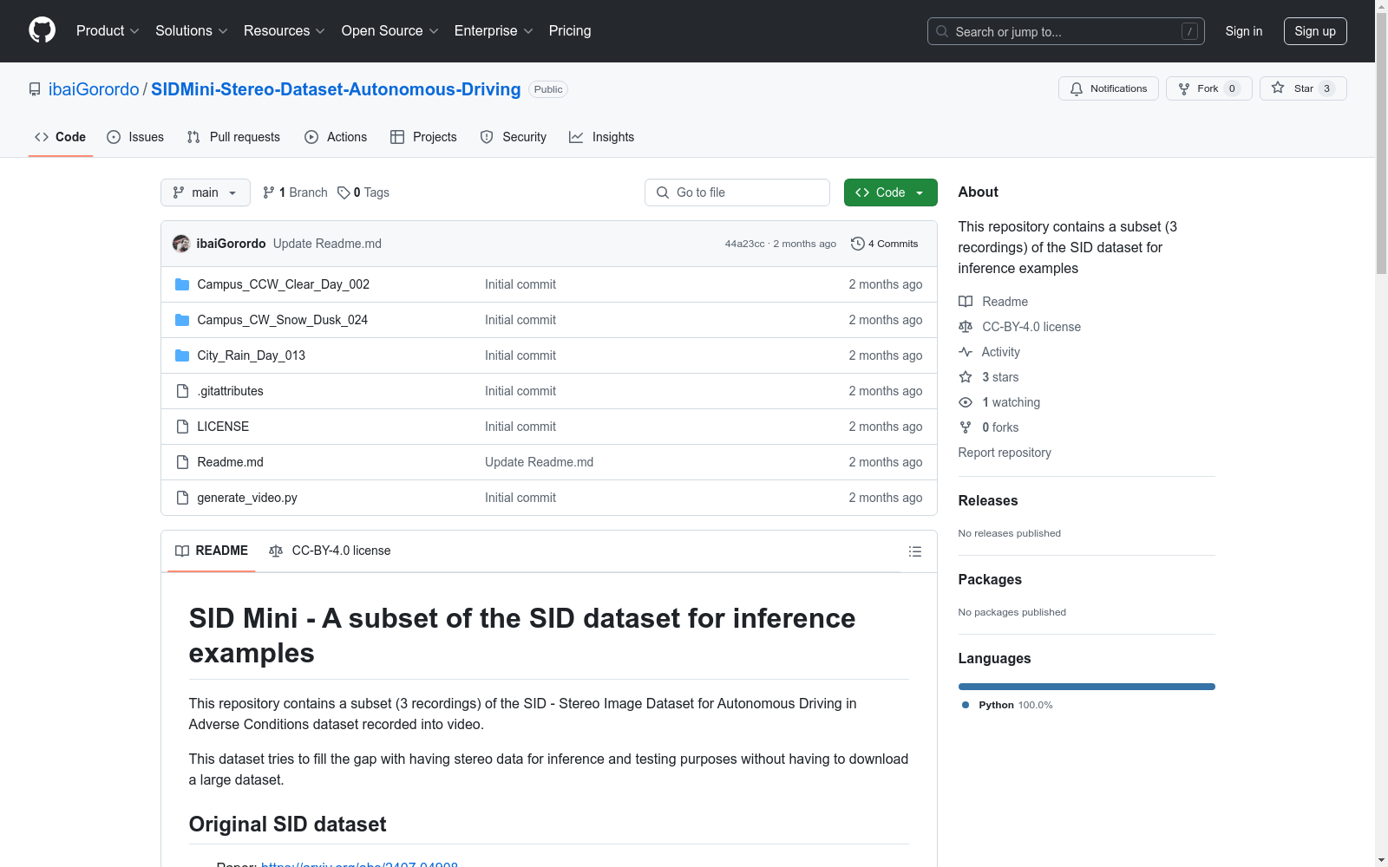Open the 4 Commits history link
Screen dimensions: 1388x867
[885, 244]
